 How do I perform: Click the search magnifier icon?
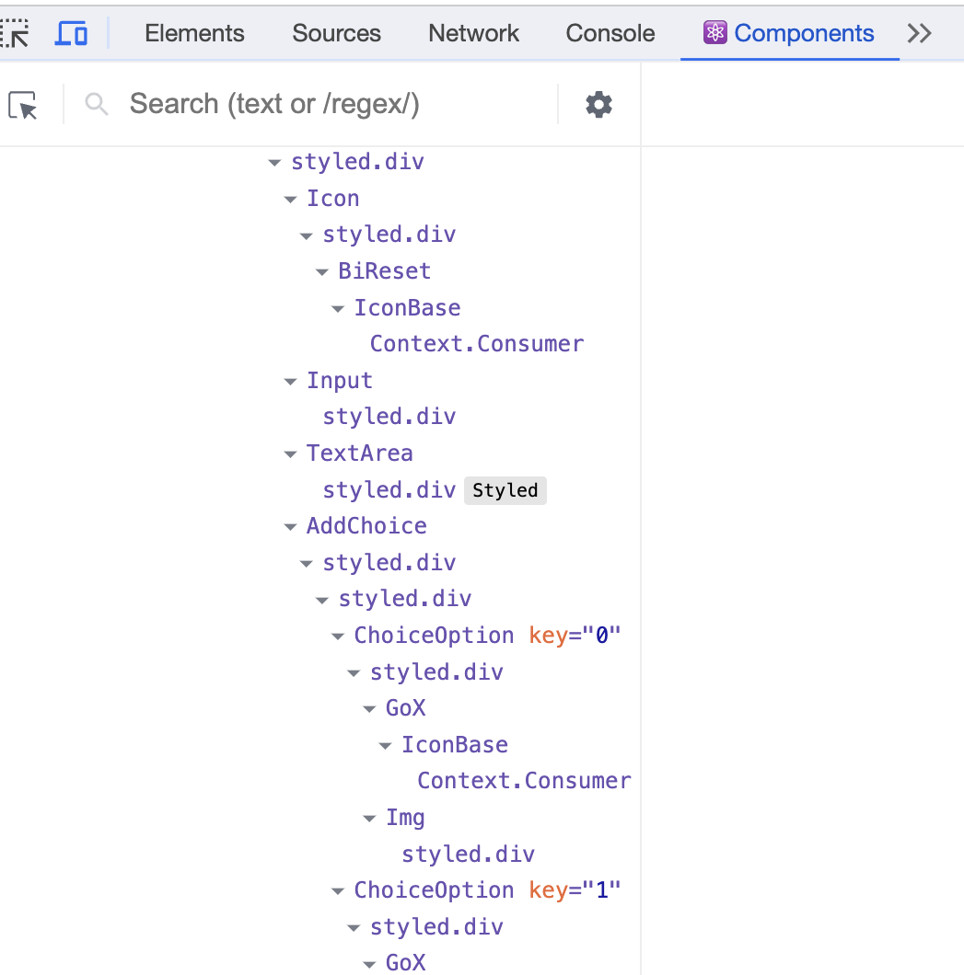tap(97, 104)
